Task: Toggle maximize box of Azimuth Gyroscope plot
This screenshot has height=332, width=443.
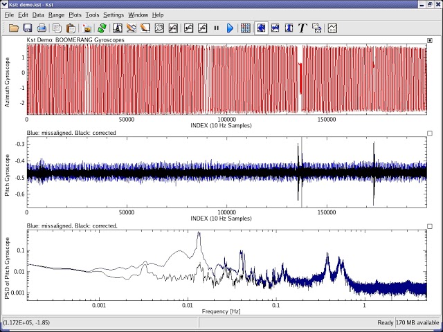Action: tap(430, 40)
